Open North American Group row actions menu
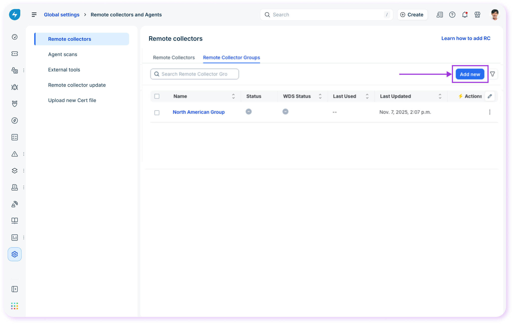Image resolution: width=513 pixels, height=324 pixels. pos(490,112)
